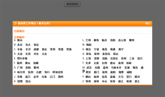The width and height of the screenshot is (165, 97).
Task: Select the city 金华
Action: [36, 77]
